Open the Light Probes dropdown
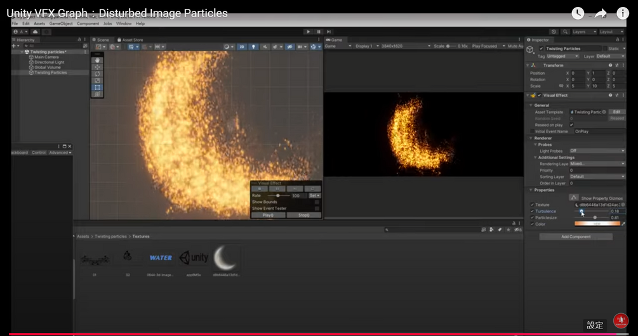The height and width of the screenshot is (336, 638). 597,151
